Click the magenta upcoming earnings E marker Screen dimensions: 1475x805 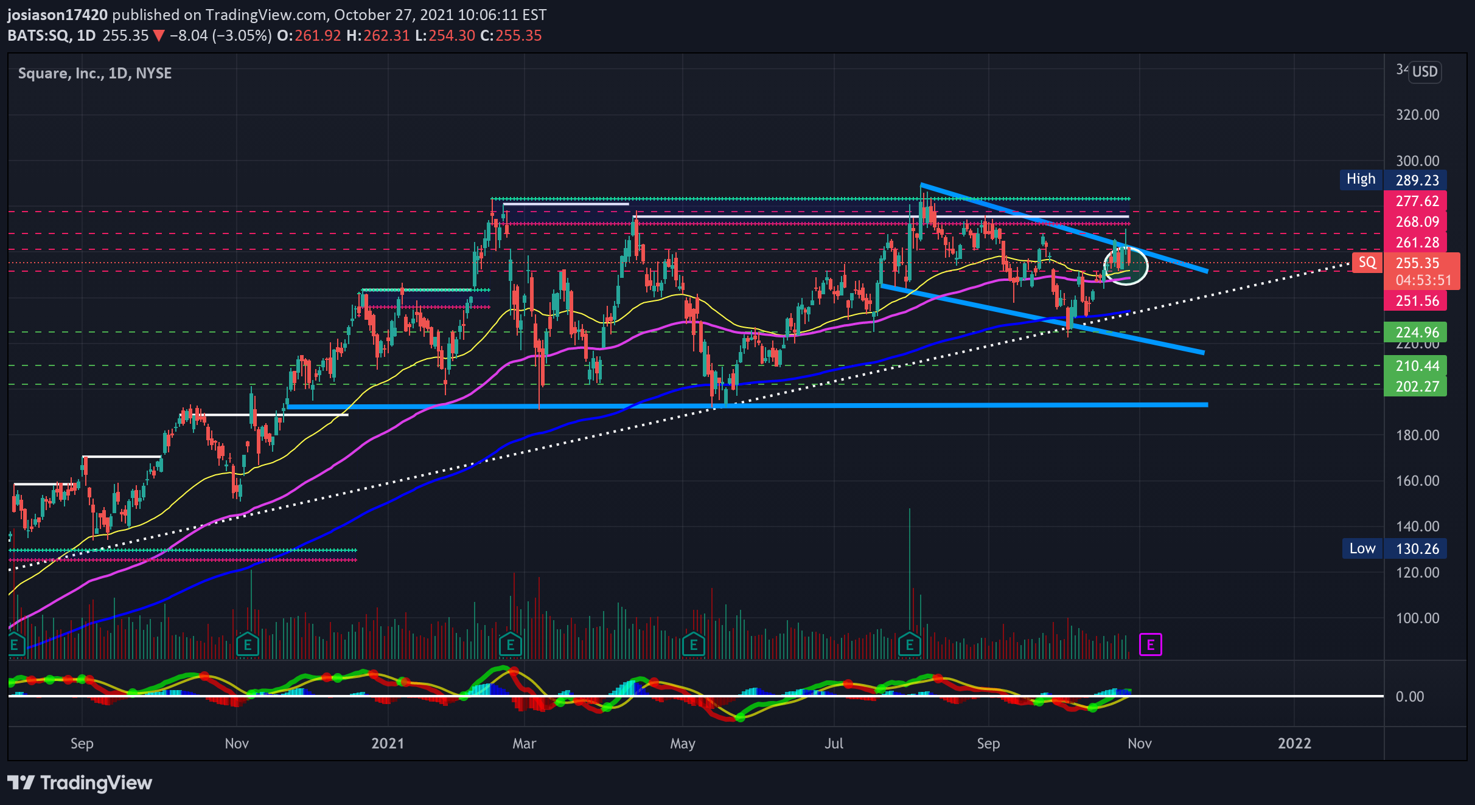click(x=1150, y=645)
